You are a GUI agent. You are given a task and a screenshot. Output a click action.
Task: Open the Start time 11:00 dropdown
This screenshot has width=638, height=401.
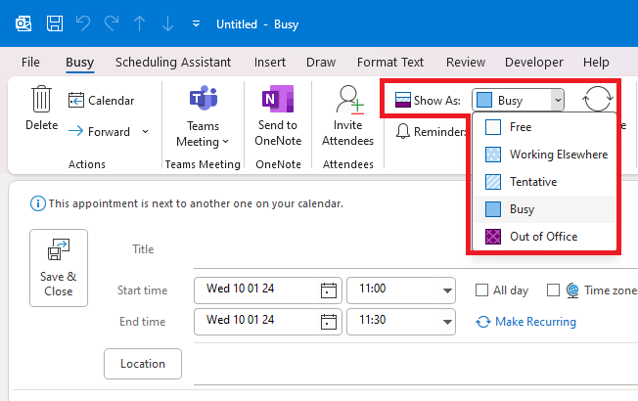coord(448,290)
